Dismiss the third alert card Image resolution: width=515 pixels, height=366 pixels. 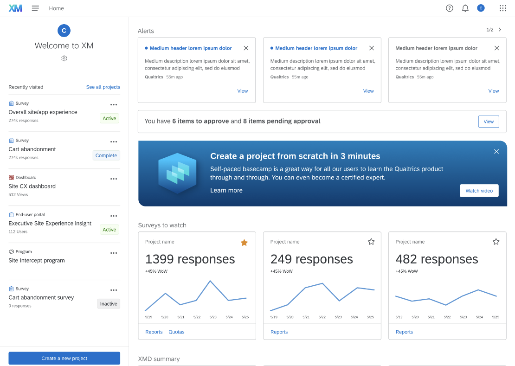(x=496, y=48)
